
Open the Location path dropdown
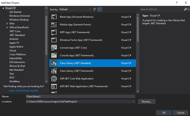pyautogui.click(x=134, y=101)
